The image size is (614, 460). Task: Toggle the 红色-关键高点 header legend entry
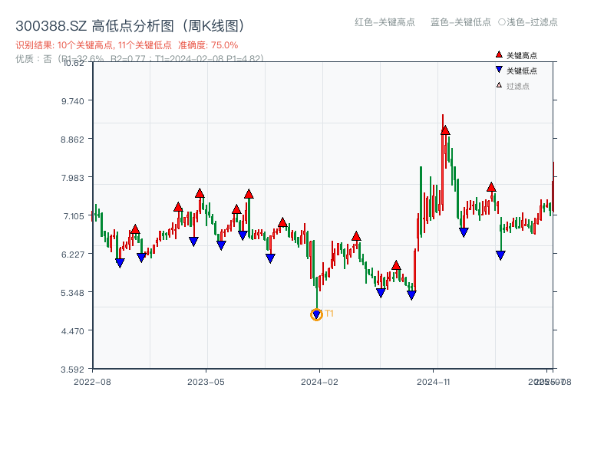pos(385,22)
